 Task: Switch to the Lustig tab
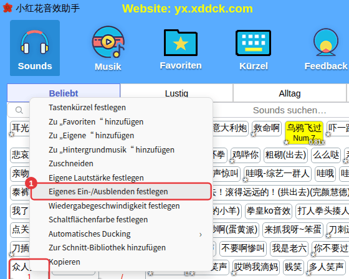click(x=176, y=93)
